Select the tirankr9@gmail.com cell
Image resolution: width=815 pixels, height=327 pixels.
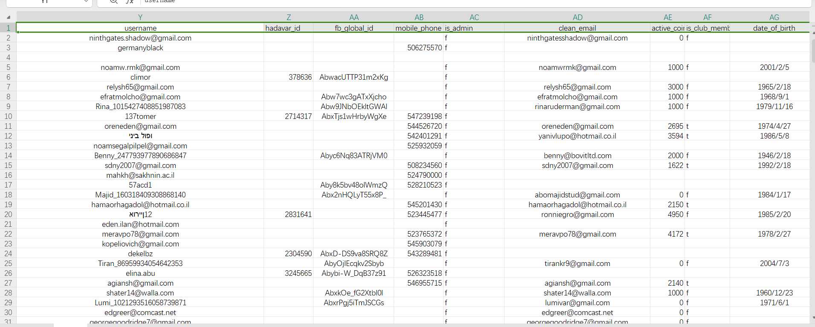coord(577,263)
